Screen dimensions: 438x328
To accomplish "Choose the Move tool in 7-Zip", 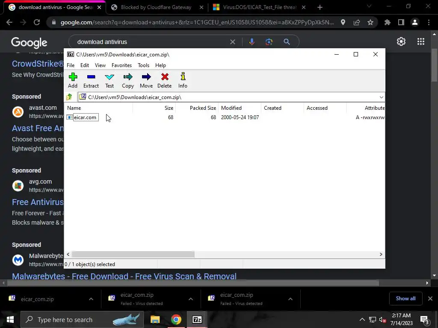I will click(x=146, y=81).
